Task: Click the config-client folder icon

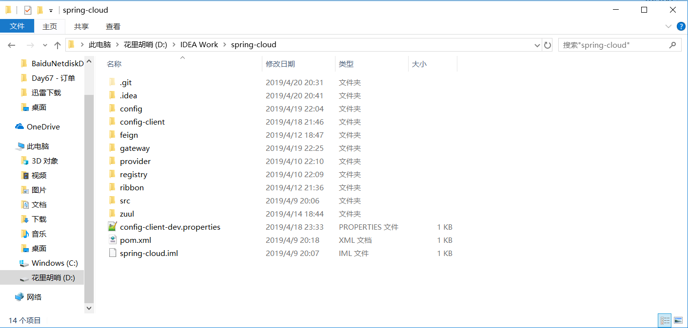Action: point(112,122)
